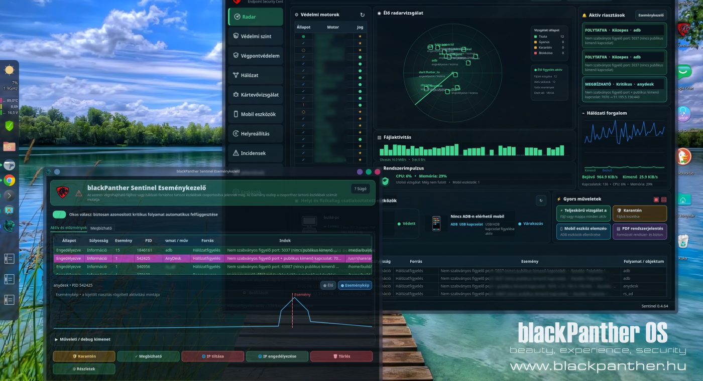Viewport: 703px width, 381px height.
Task: Sort events by the PID column header
Action: (149, 241)
